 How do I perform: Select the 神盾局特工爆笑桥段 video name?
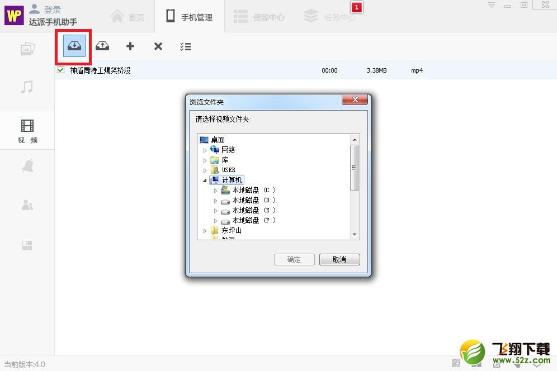101,70
